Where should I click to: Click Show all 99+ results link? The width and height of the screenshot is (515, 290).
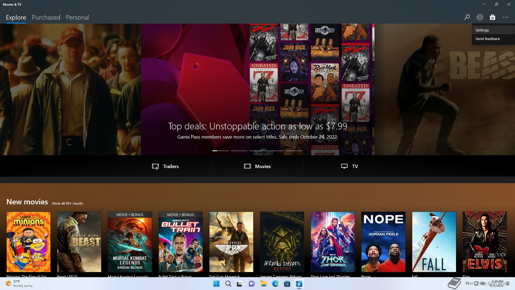click(x=67, y=204)
